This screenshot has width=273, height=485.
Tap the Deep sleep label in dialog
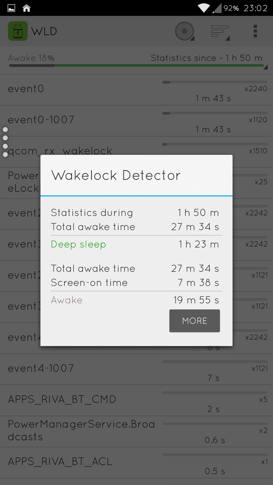(79, 245)
